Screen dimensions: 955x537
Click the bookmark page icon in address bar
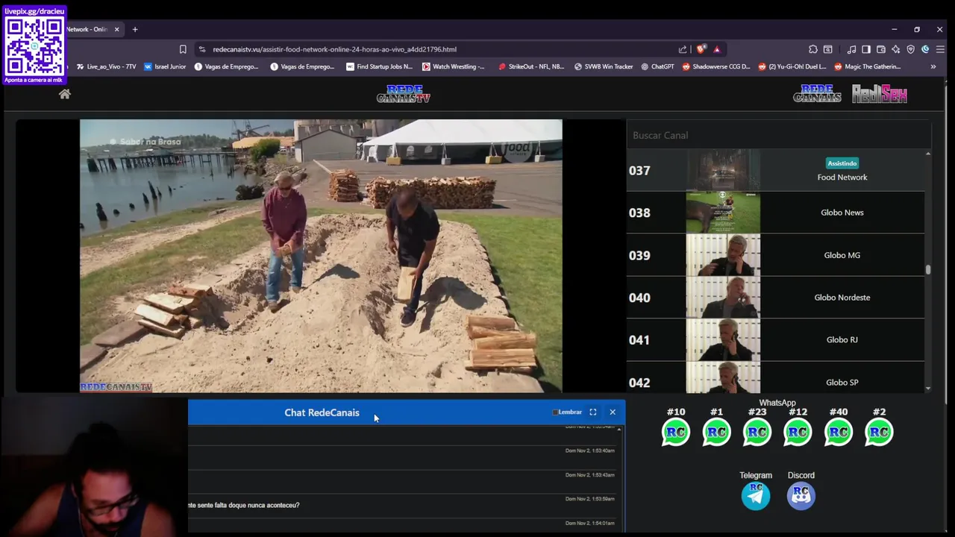(x=183, y=49)
